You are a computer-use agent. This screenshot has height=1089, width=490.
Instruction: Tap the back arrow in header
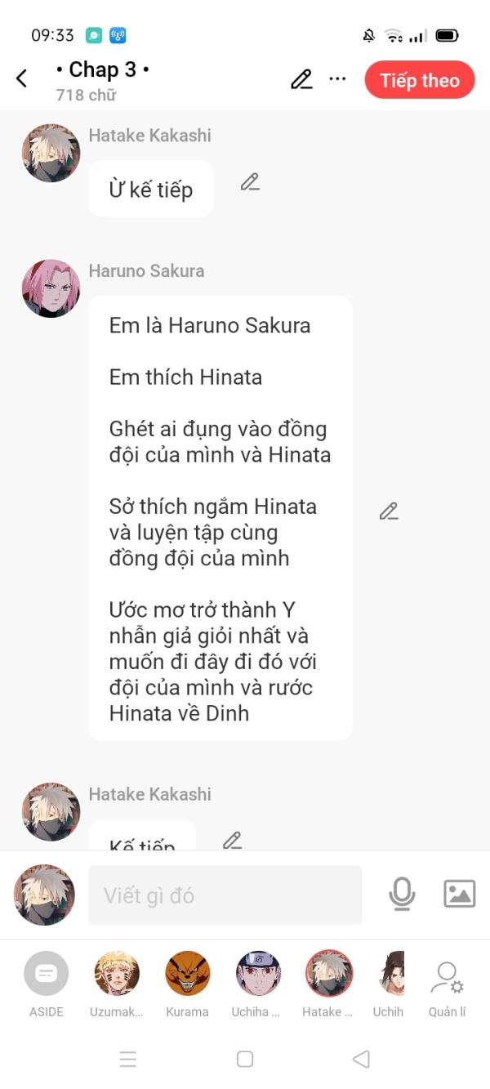[x=22, y=78]
